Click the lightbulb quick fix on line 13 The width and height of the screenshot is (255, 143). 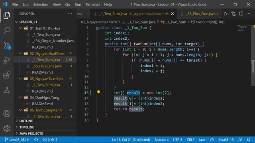pyautogui.click(x=98, y=92)
